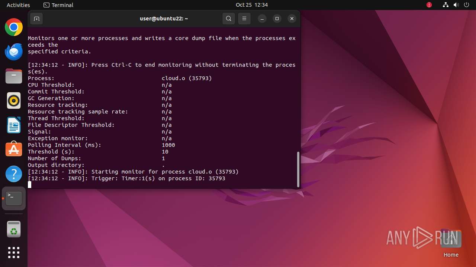Click the 'Resource tracking sample rate:' label

tap(78, 112)
